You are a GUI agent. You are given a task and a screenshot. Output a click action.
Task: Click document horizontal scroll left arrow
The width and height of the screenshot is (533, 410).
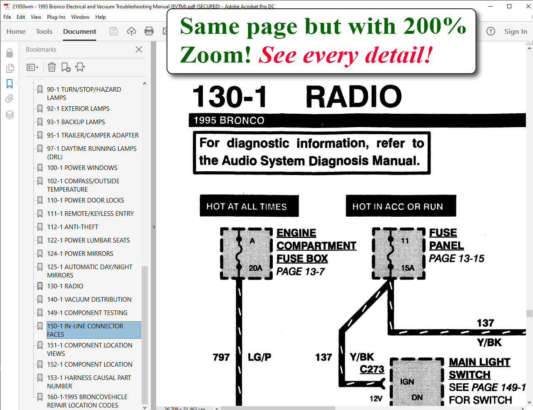coord(217,409)
